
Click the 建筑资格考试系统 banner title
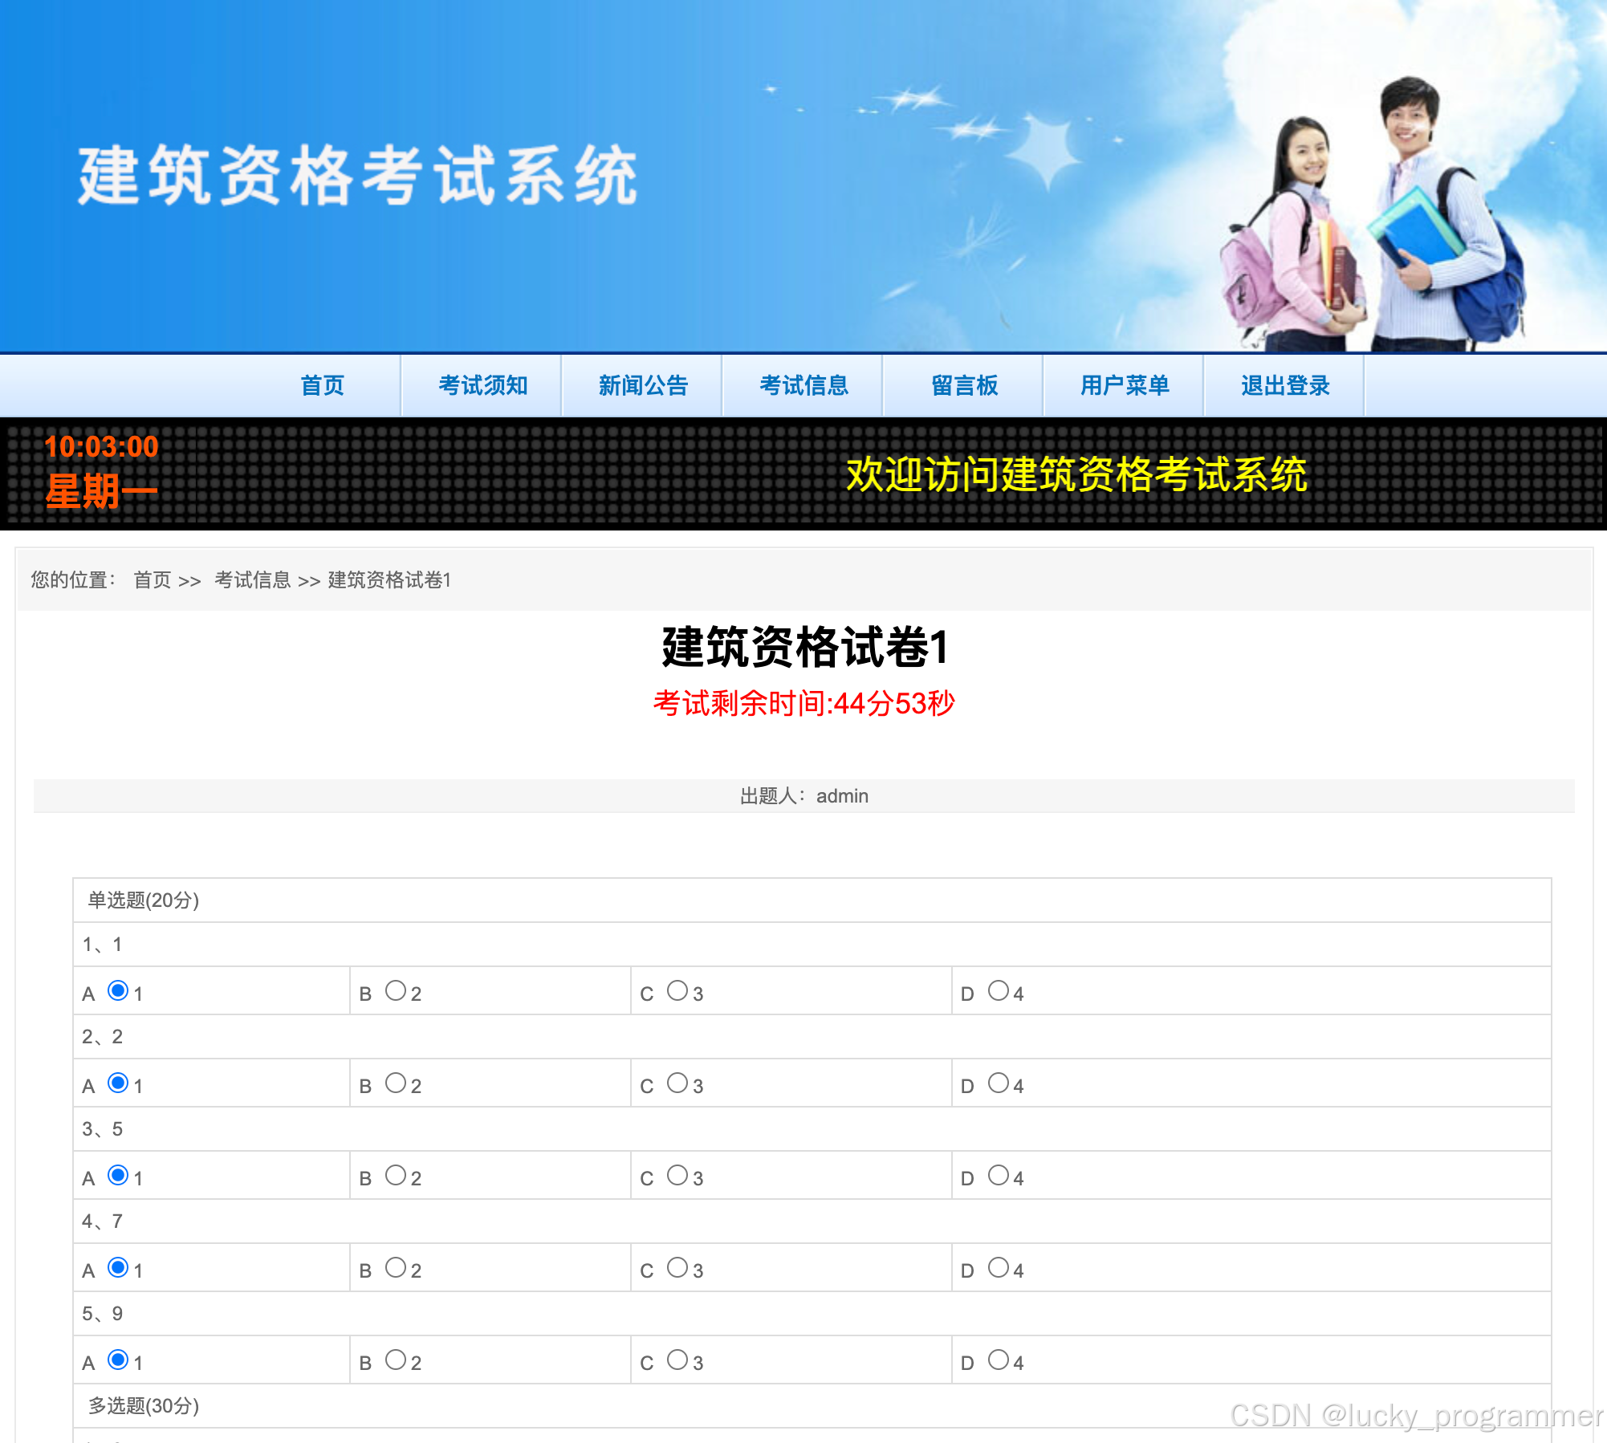pos(357,177)
